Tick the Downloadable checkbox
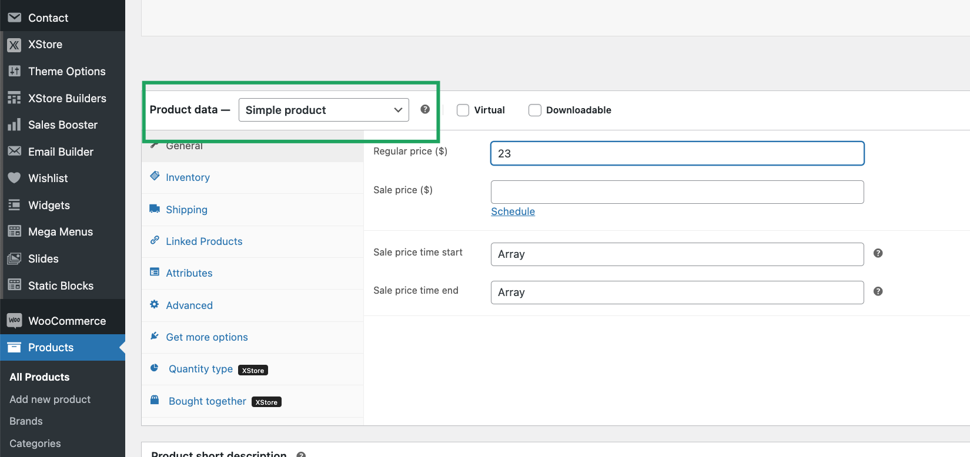 pos(535,110)
